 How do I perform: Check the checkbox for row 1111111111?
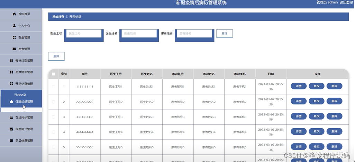(x=53, y=87)
